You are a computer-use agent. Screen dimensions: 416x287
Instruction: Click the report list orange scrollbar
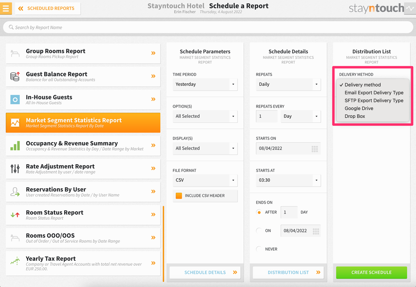click(x=163, y=244)
